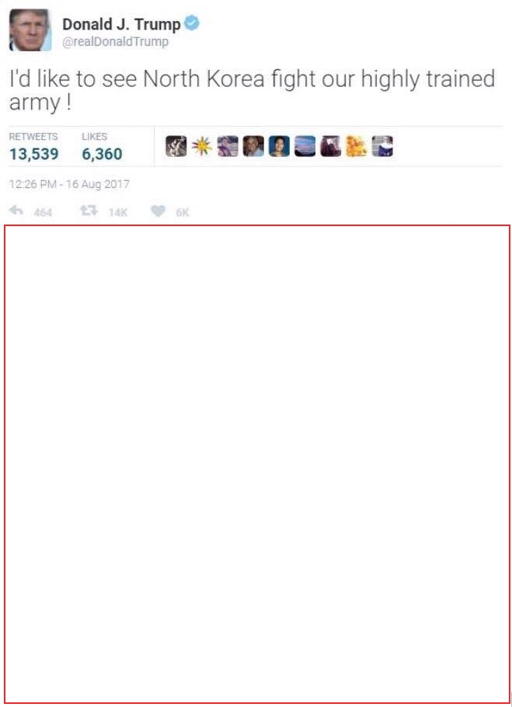Open the Donald J. Trump display name
Screen dimensions: 512x707
coord(121,24)
